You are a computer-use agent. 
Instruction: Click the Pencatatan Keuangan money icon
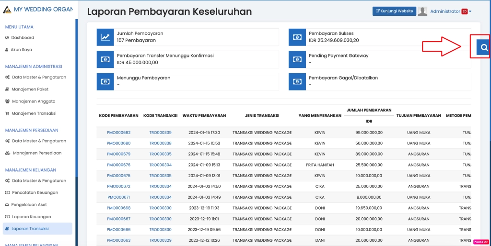pos(8,192)
